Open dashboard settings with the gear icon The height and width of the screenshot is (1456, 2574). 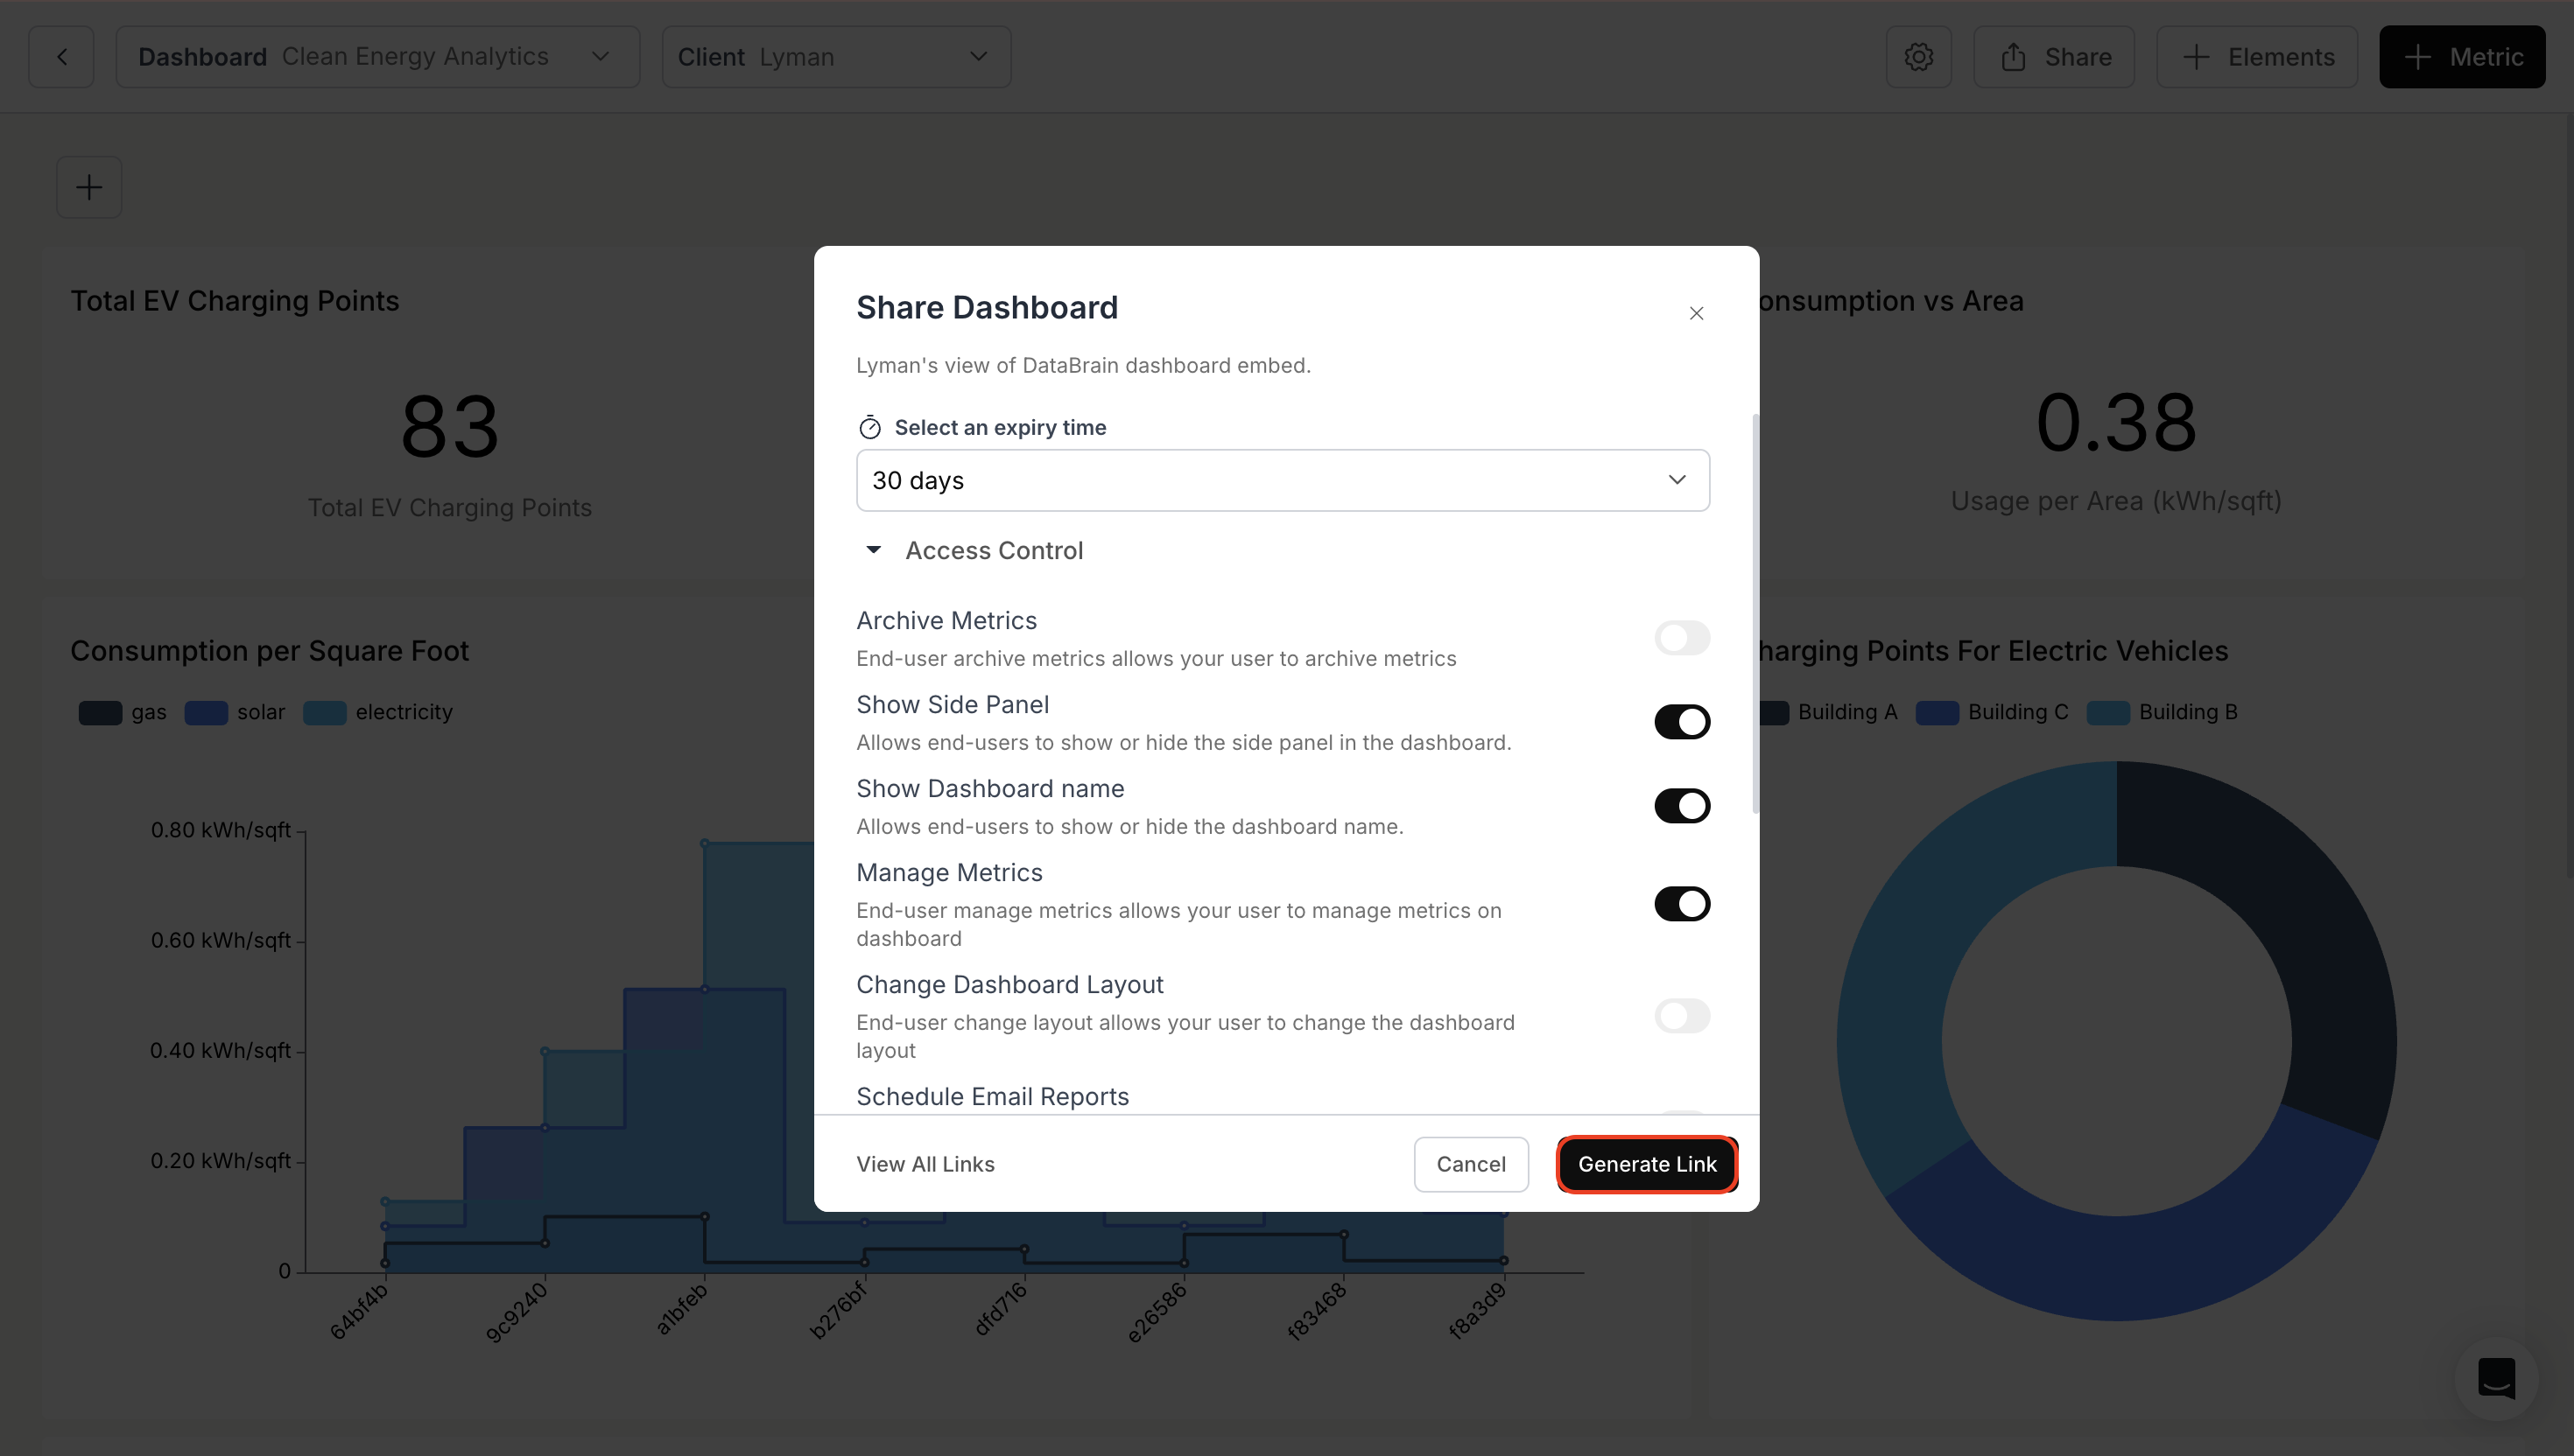1917,56
